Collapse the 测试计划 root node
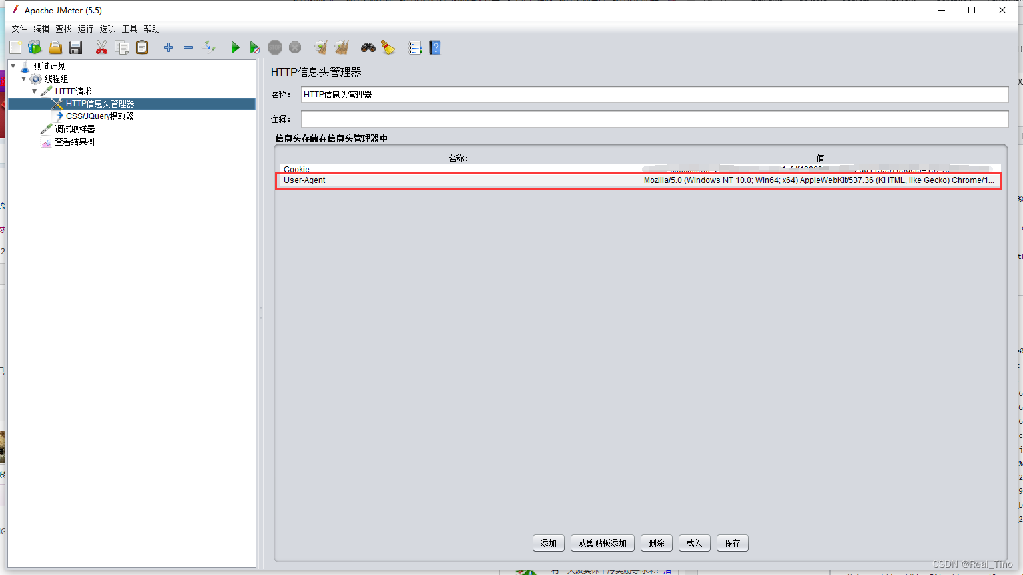1023x575 pixels. pos(13,66)
